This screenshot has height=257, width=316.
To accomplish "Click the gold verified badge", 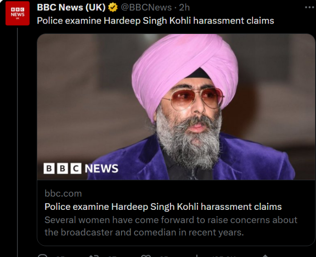I will coord(113,8).
